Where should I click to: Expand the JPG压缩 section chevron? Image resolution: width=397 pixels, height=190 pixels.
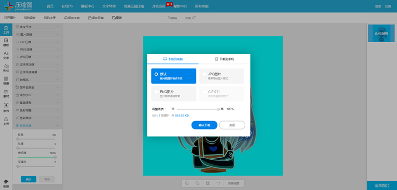click(58, 57)
